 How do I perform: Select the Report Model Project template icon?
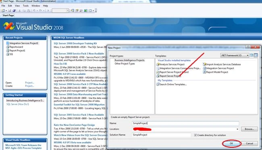click(x=204, y=72)
